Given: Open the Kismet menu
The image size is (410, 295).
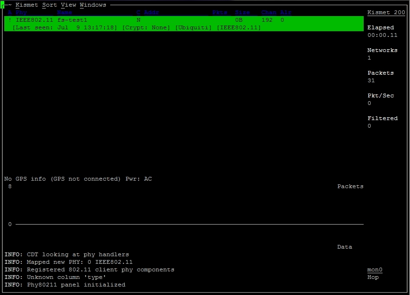Looking at the screenshot, I should click(x=26, y=5).
